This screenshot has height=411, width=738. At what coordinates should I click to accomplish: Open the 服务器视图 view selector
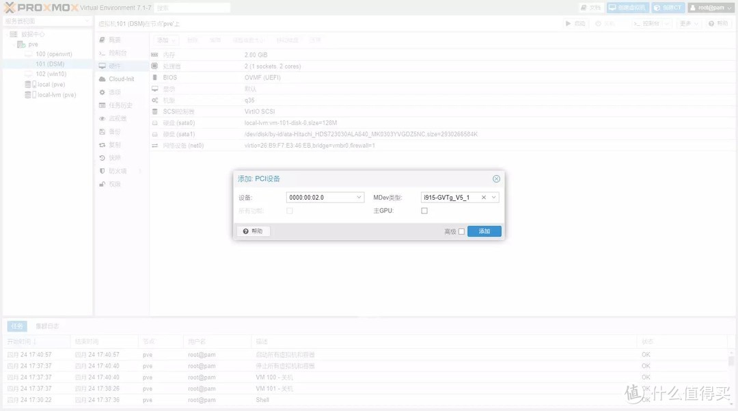47,21
